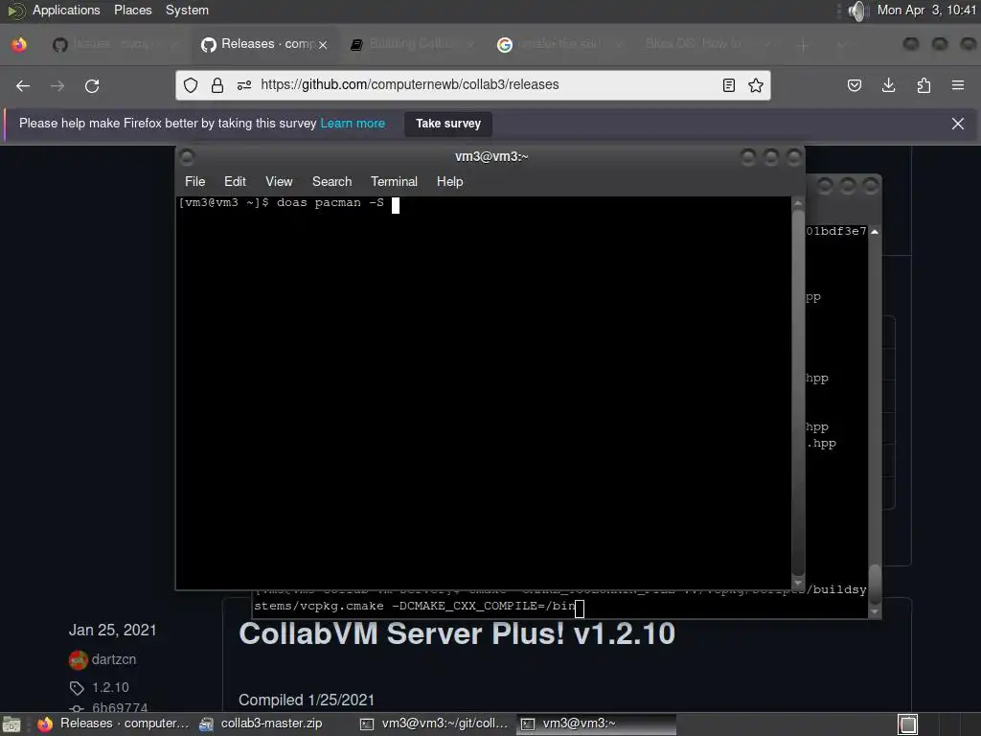Click the back terminal's scroll up arrow
Image resolution: width=981 pixels, height=736 pixels.
[875, 232]
